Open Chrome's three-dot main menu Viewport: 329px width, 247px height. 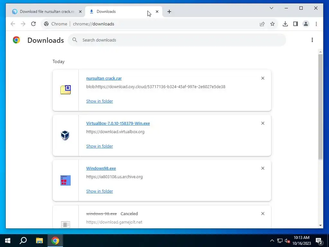pyautogui.click(x=316, y=24)
